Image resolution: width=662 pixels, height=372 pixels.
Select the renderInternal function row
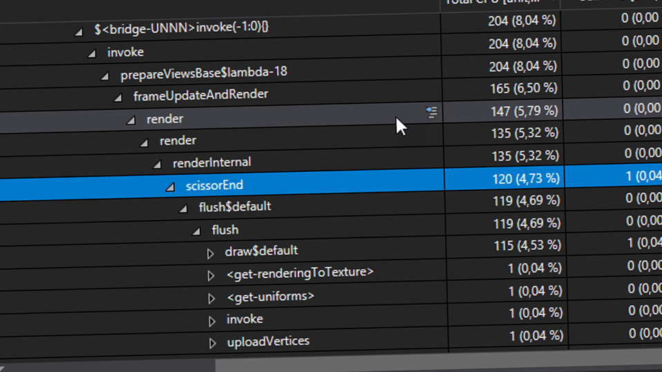(x=212, y=162)
